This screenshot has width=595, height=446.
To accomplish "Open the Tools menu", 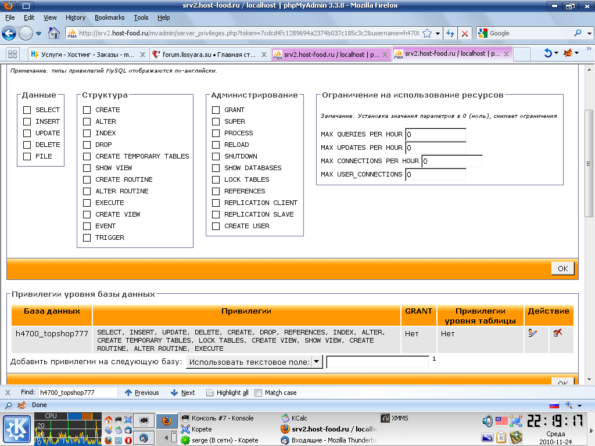I will click(x=141, y=17).
